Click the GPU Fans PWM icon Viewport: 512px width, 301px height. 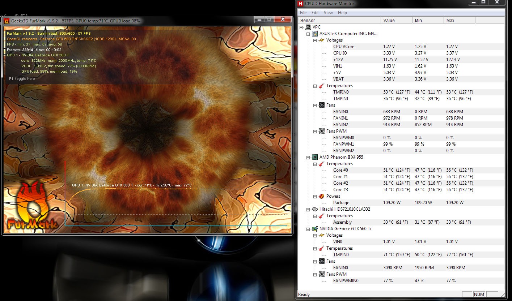(x=321, y=274)
